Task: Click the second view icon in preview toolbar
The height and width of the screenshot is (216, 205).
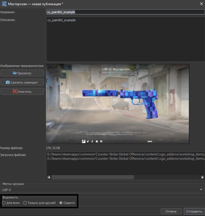Action: point(88,142)
